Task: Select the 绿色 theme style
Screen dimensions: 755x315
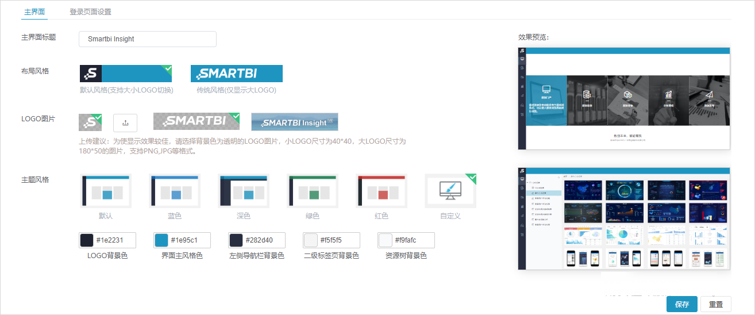Action: [x=313, y=191]
